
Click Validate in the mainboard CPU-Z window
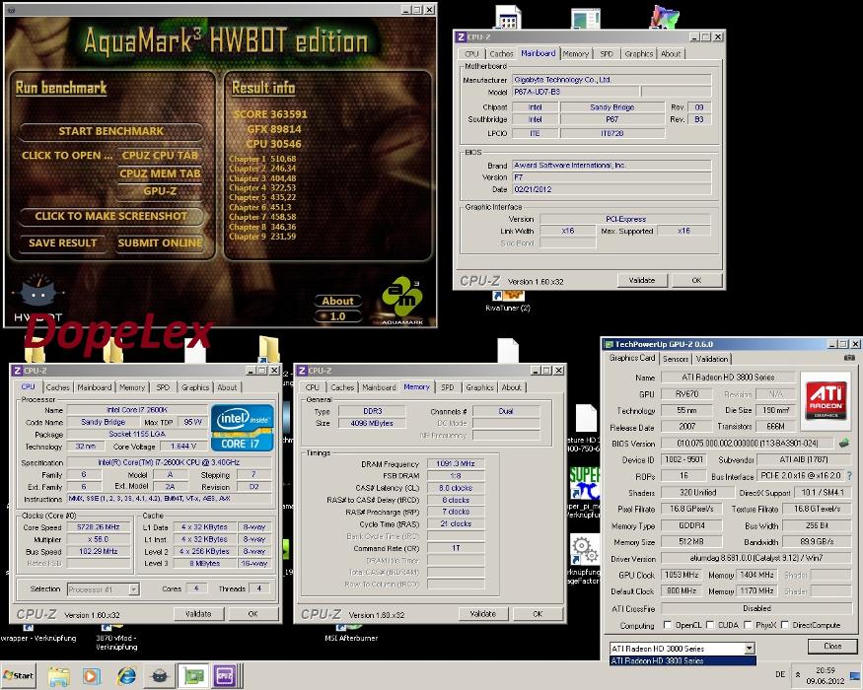pyautogui.click(x=642, y=280)
